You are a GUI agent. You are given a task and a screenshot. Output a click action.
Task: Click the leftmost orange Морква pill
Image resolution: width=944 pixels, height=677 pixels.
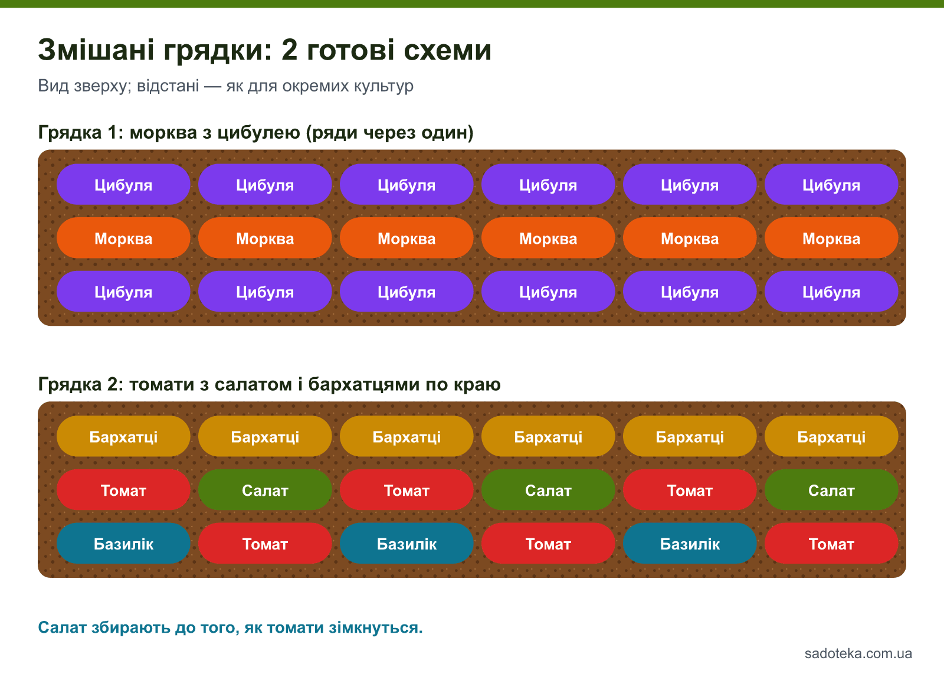coord(123,238)
